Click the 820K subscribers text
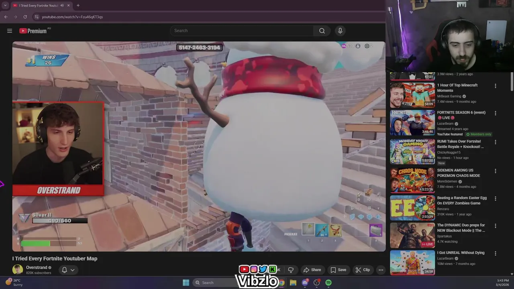514x289 pixels. [x=39, y=273]
